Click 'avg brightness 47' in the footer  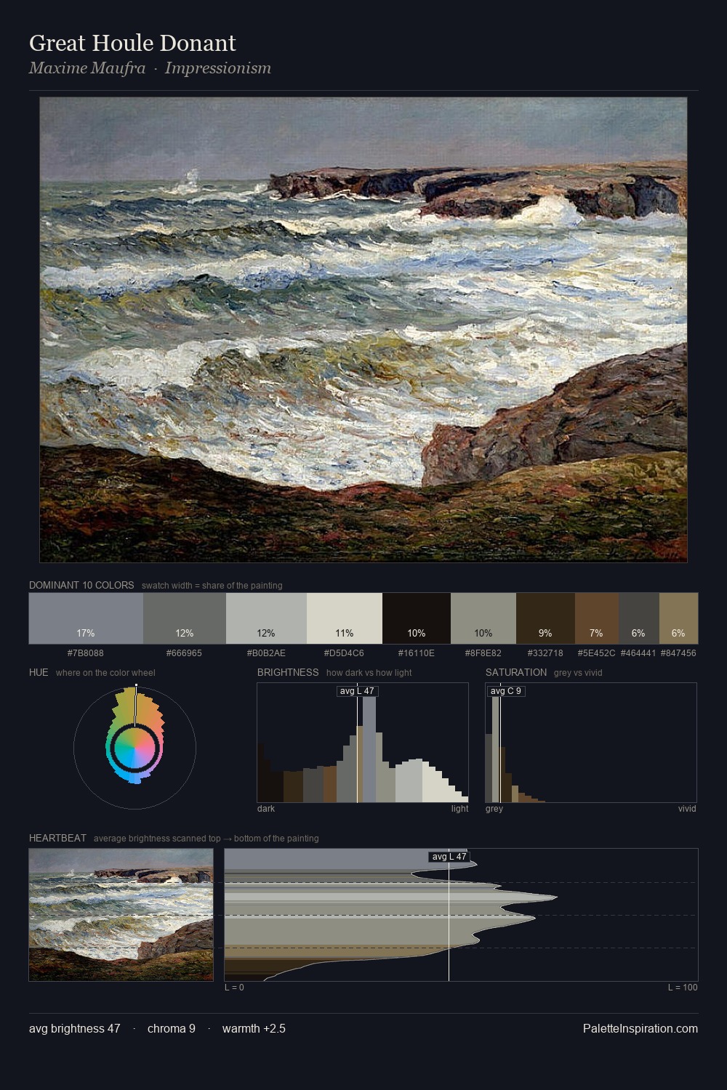[75, 1028]
